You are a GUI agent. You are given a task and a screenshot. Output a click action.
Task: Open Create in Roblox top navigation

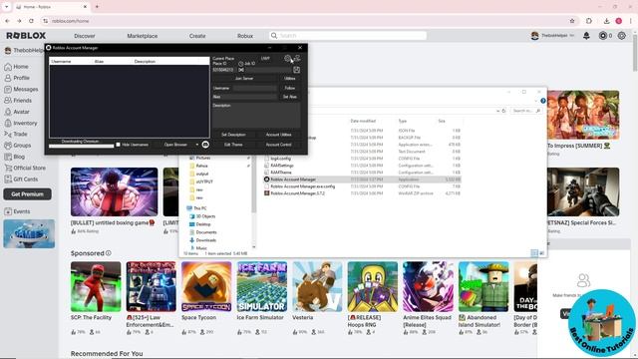point(197,36)
